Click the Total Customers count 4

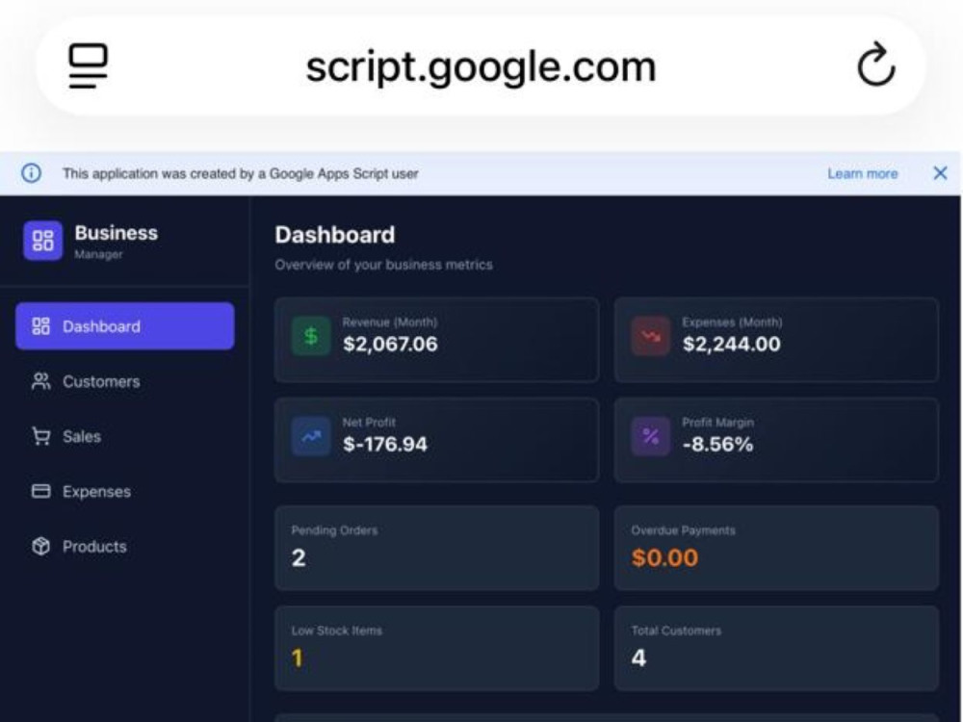pyautogui.click(x=638, y=658)
